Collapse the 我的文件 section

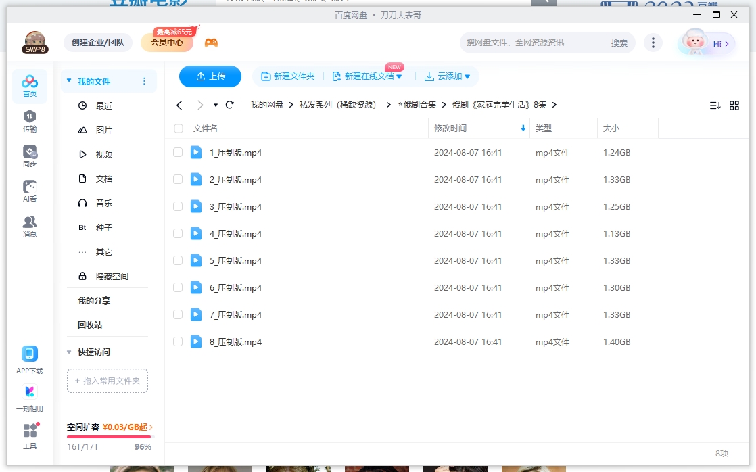pyautogui.click(x=68, y=80)
